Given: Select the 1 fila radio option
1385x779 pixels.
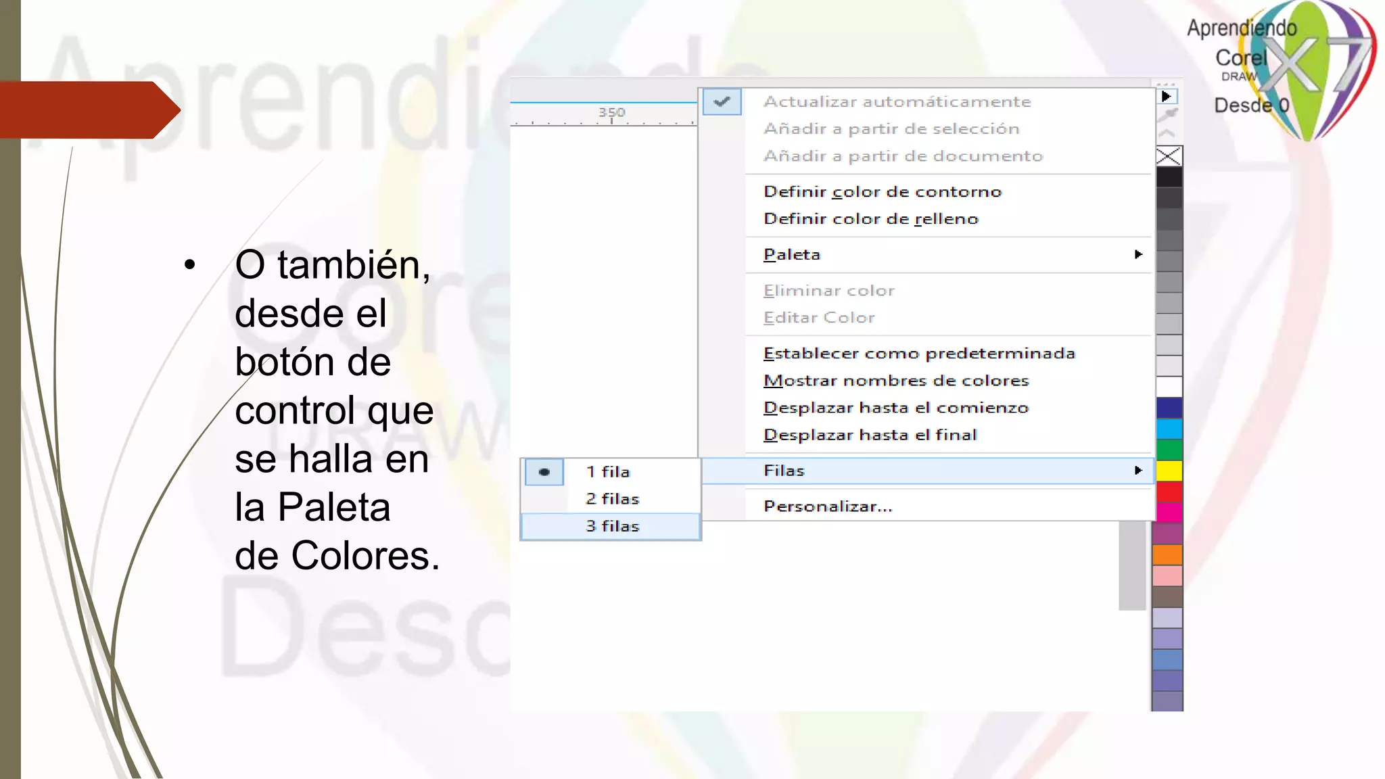Looking at the screenshot, I should (x=544, y=472).
